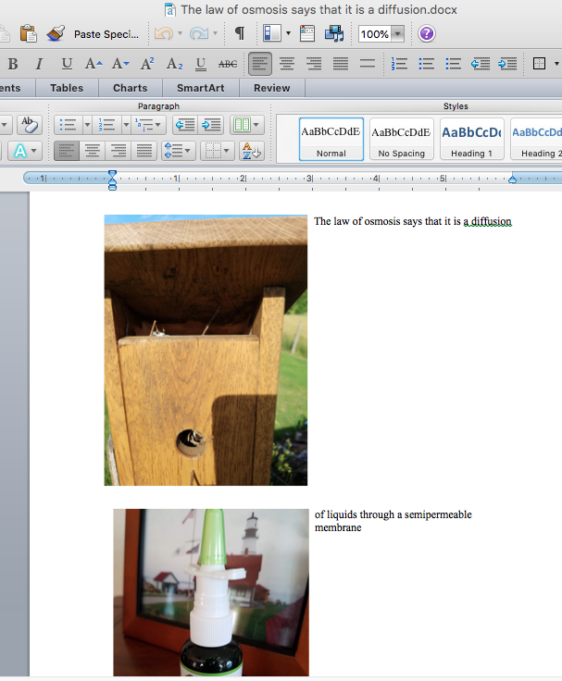
Task: Select Center alignment in formatting bar
Action: pyautogui.click(x=287, y=64)
